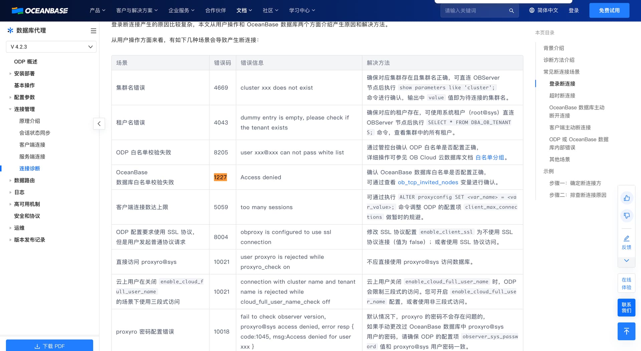Collapse the sidebar with the arrow handle
This screenshot has width=641, height=351.
[x=99, y=124]
